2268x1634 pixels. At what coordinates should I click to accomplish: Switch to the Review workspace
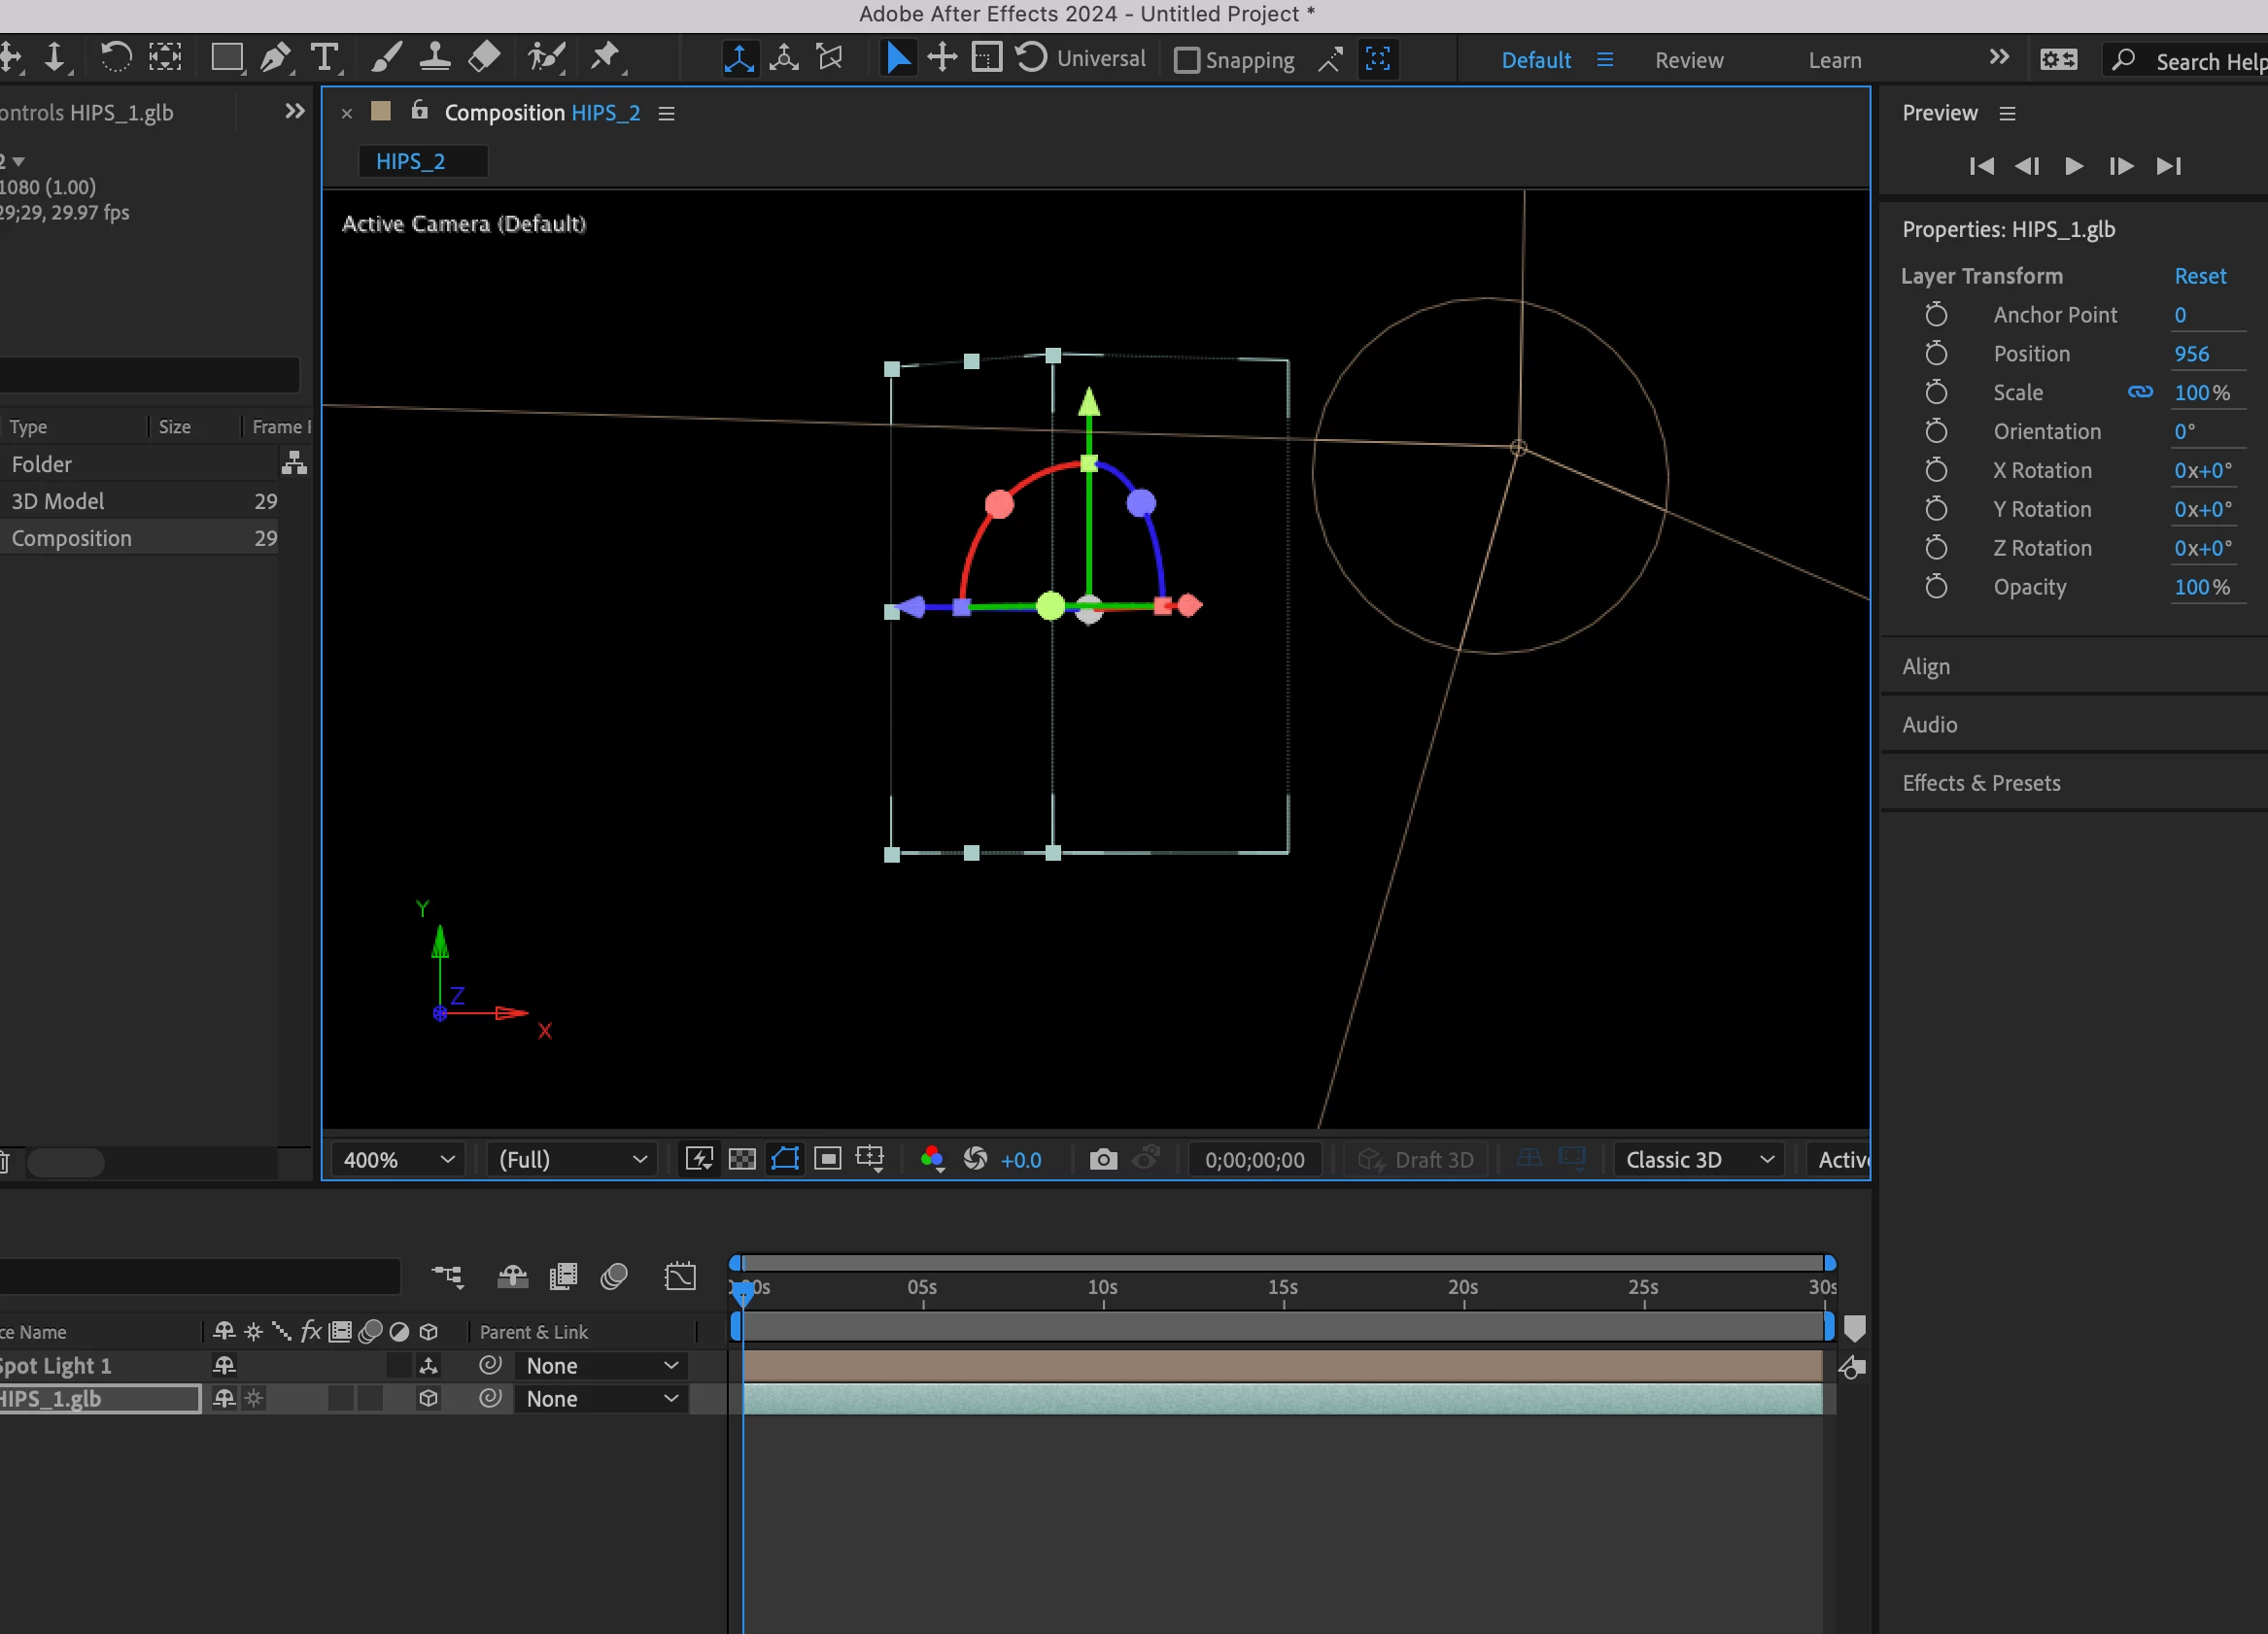point(1688,60)
